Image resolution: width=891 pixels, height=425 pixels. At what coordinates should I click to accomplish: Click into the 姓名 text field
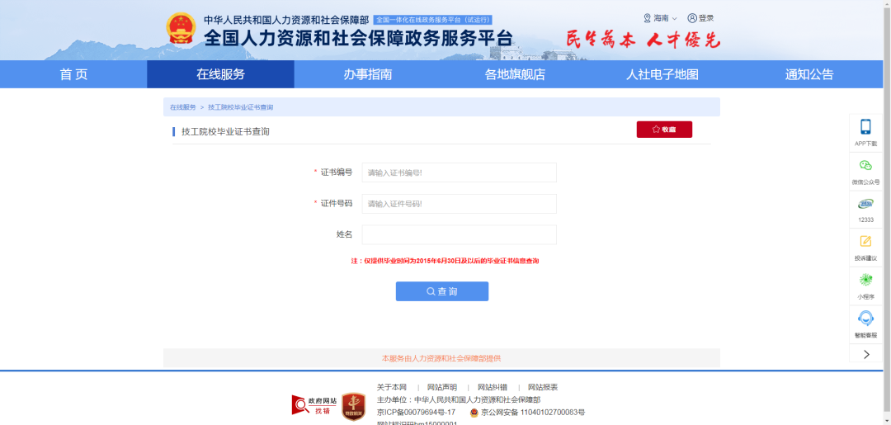pos(459,234)
